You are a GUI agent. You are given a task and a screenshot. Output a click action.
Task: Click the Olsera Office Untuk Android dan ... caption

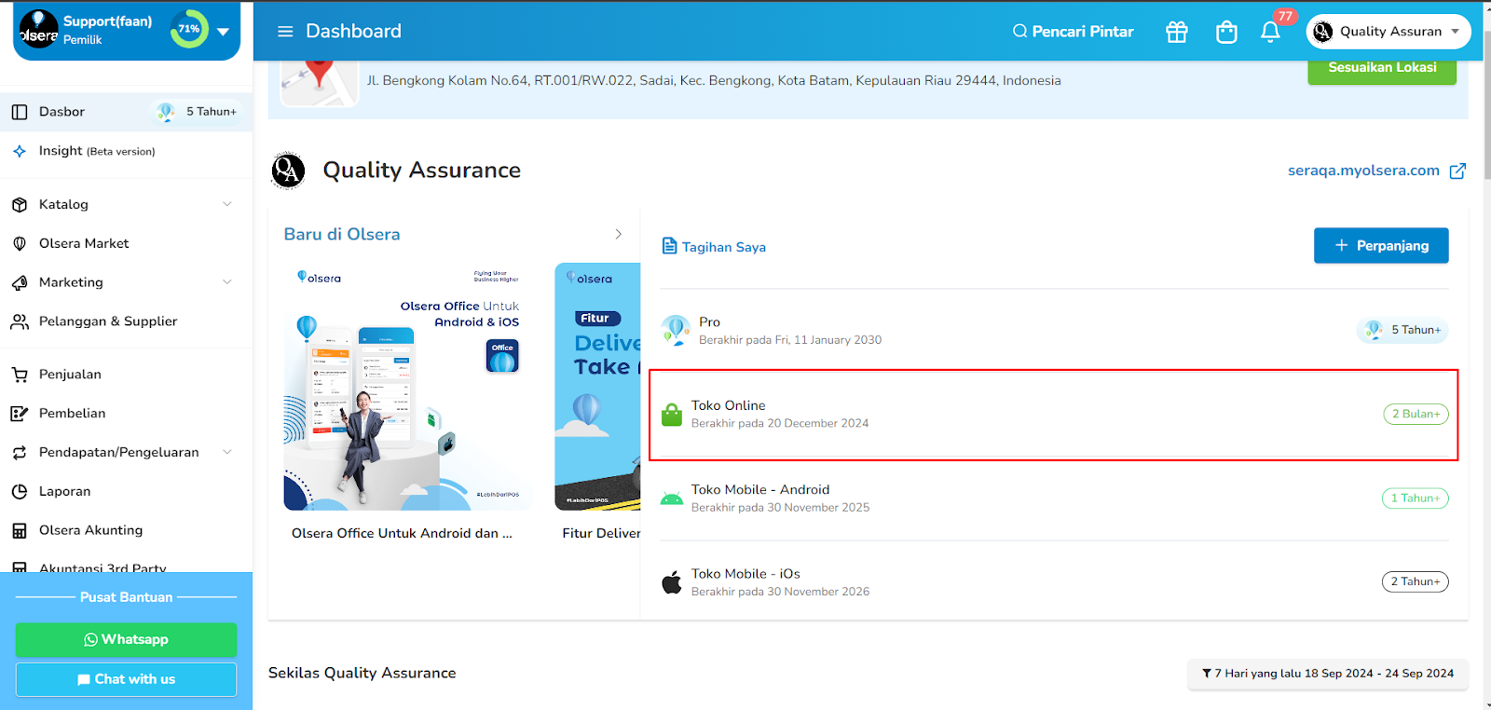tap(402, 534)
